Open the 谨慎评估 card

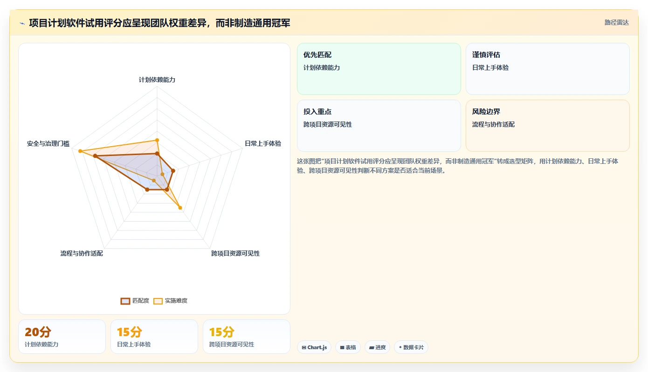(548, 69)
